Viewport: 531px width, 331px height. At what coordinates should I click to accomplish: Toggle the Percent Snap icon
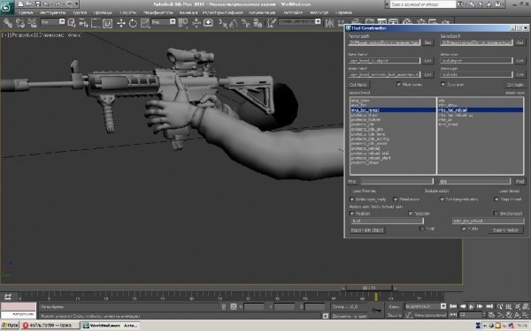(x=245, y=23)
